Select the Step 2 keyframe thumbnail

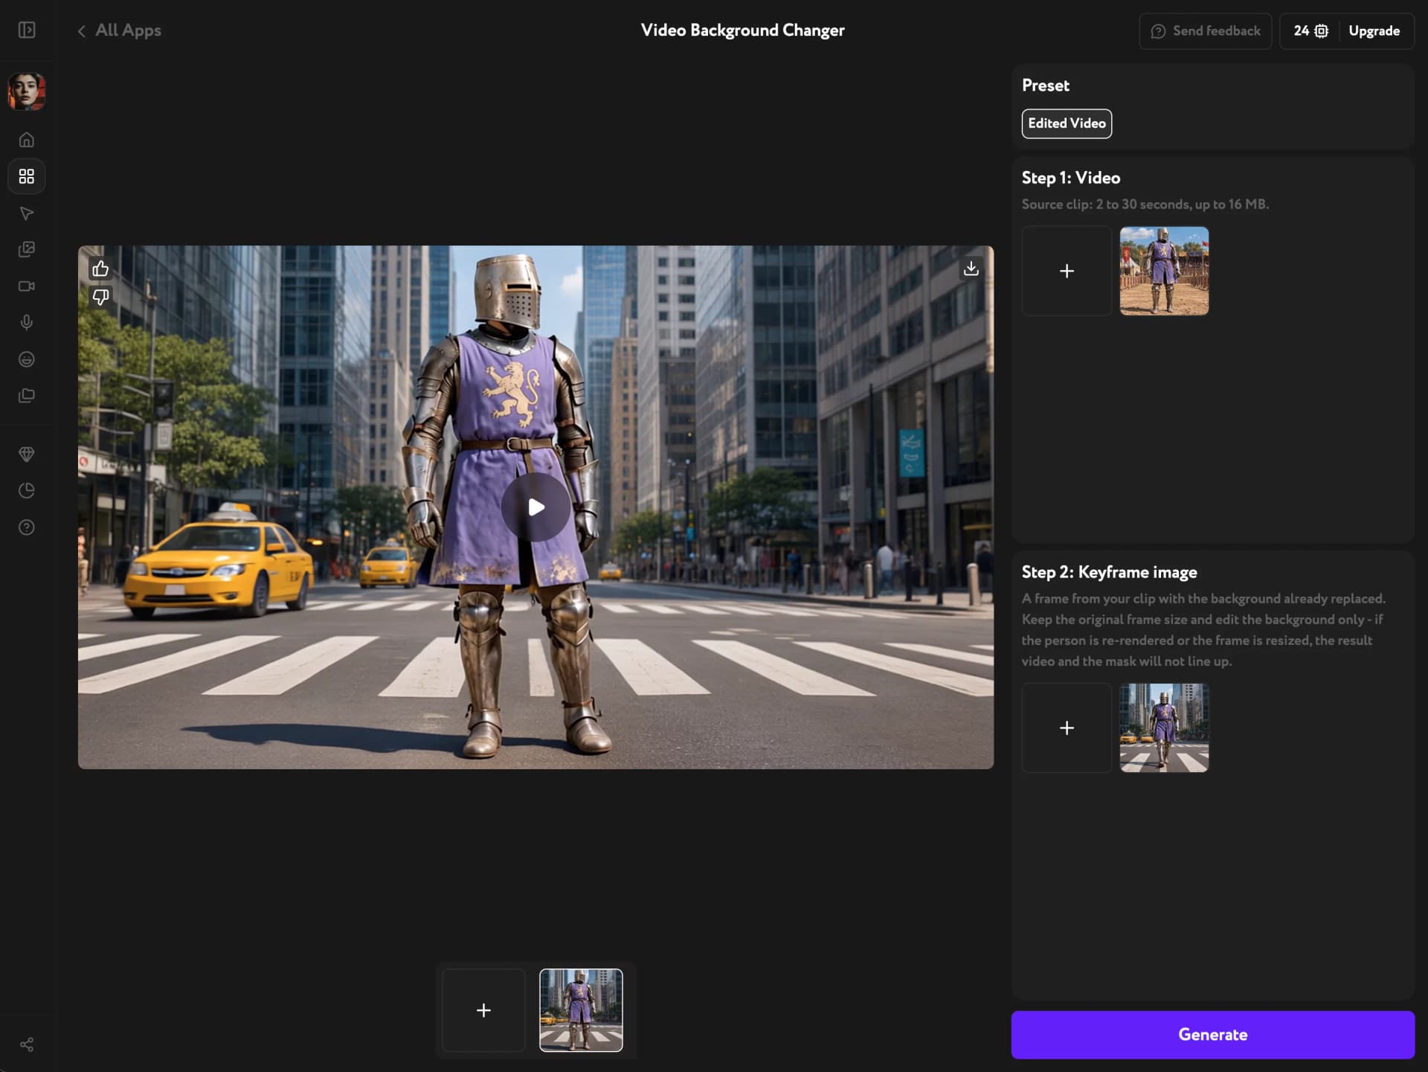pyautogui.click(x=1164, y=728)
